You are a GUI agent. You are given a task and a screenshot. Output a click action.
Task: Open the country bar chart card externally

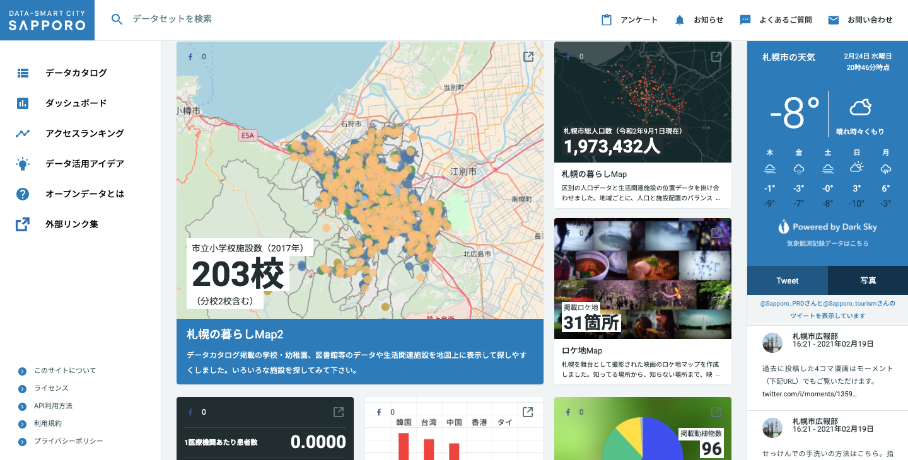pyautogui.click(x=528, y=412)
